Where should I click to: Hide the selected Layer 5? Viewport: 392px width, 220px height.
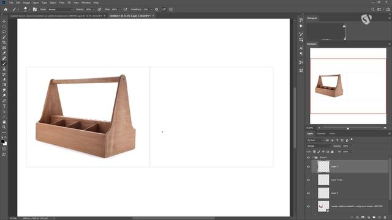[x=308, y=167]
